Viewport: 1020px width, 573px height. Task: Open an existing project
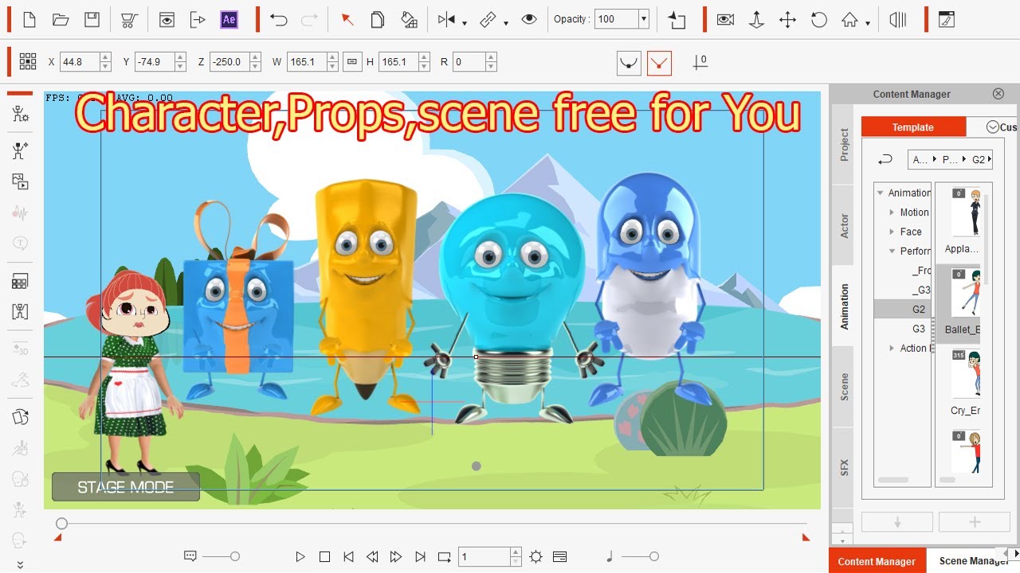point(60,20)
